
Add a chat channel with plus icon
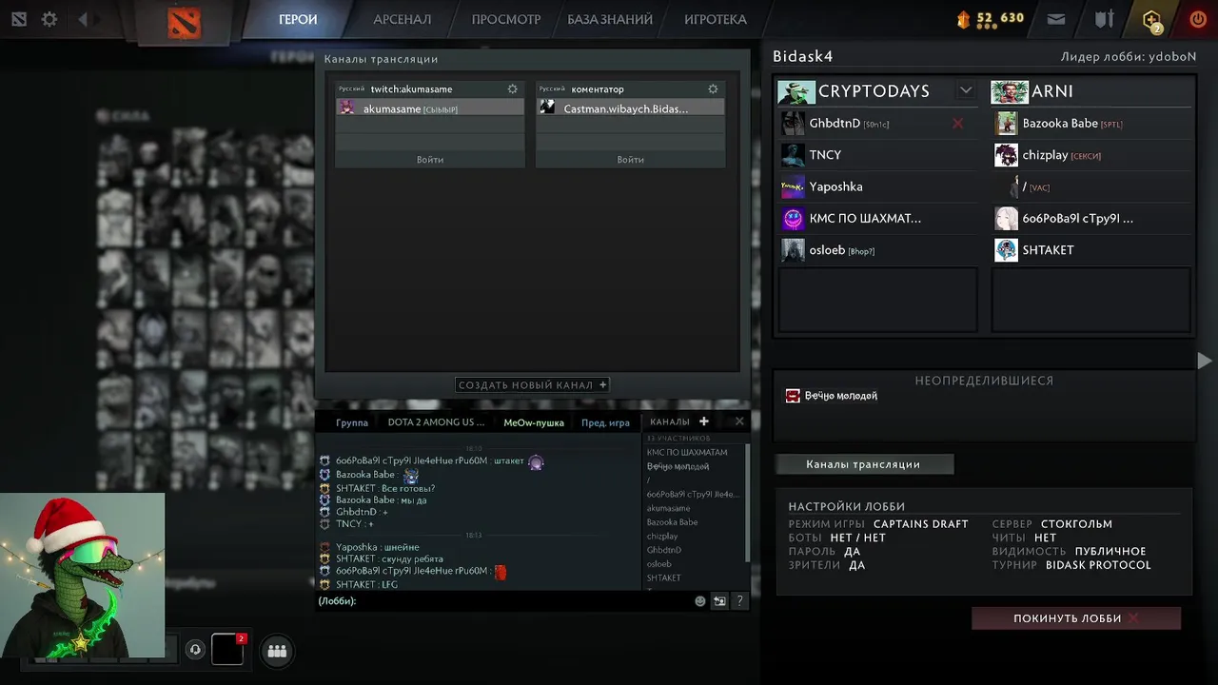(704, 421)
